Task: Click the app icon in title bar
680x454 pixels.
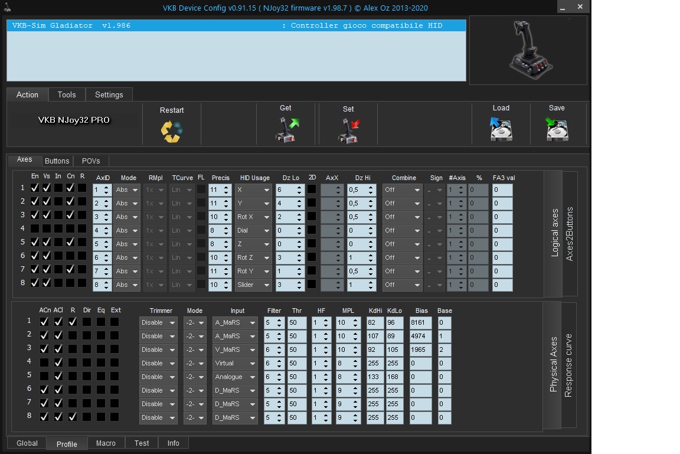Action: click(7, 7)
